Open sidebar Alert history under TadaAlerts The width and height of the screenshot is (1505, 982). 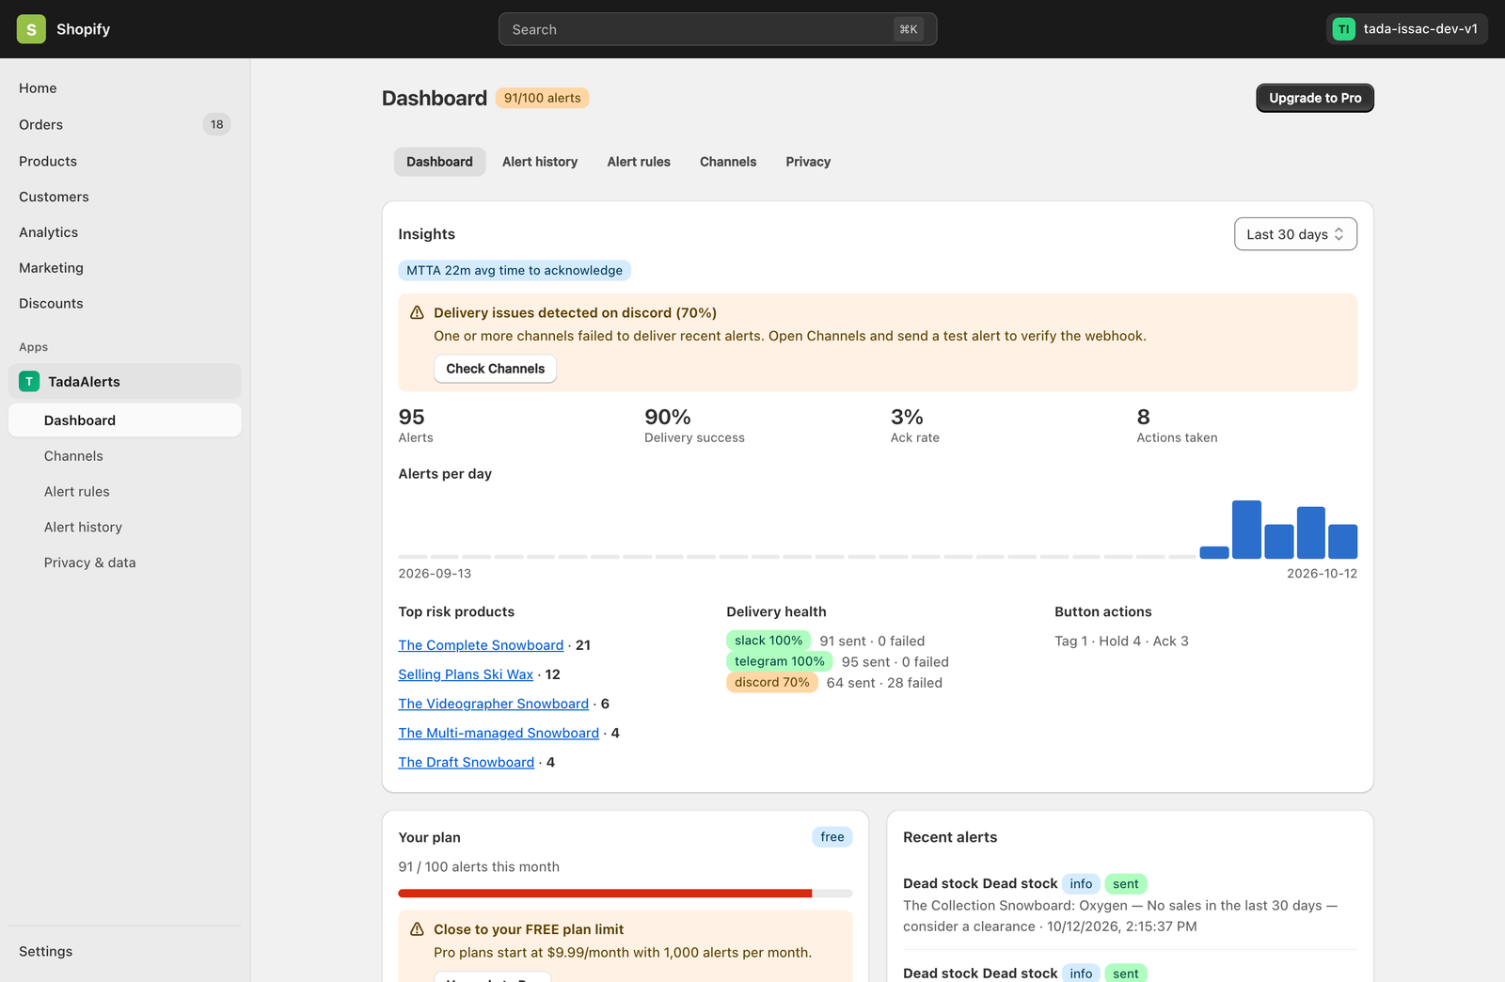click(x=124, y=527)
